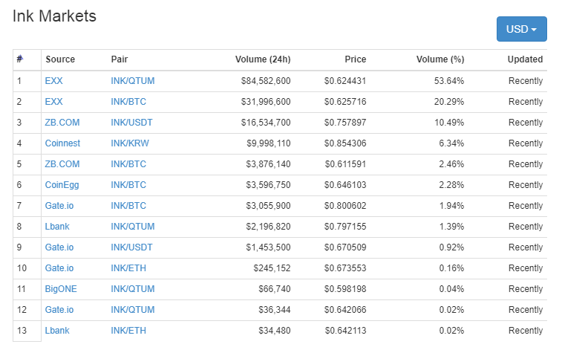
Task: Open the CoinEgg source link
Action: (62, 185)
